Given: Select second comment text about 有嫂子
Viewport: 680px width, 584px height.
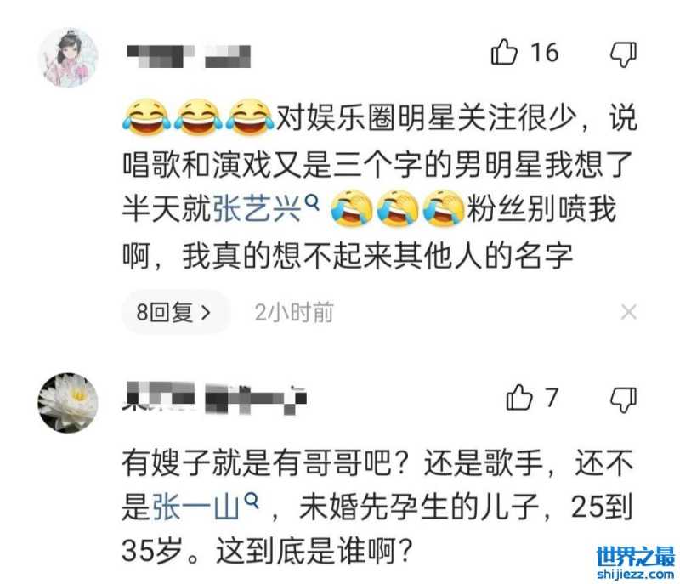Looking at the screenshot, I should [x=377, y=506].
